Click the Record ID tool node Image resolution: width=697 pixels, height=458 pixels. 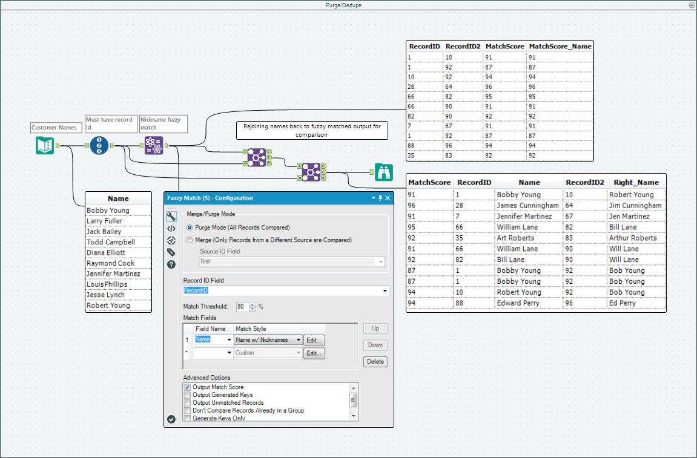[x=99, y=146]
